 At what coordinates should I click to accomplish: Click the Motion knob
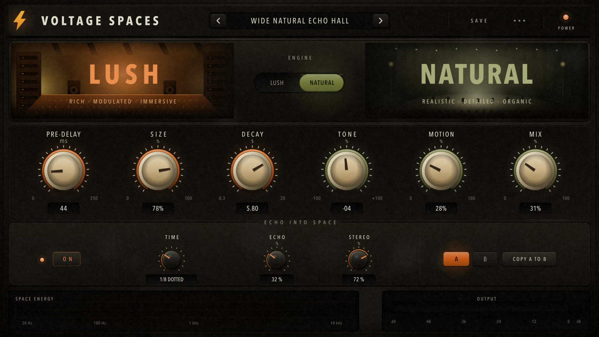(x=441, y=170)
